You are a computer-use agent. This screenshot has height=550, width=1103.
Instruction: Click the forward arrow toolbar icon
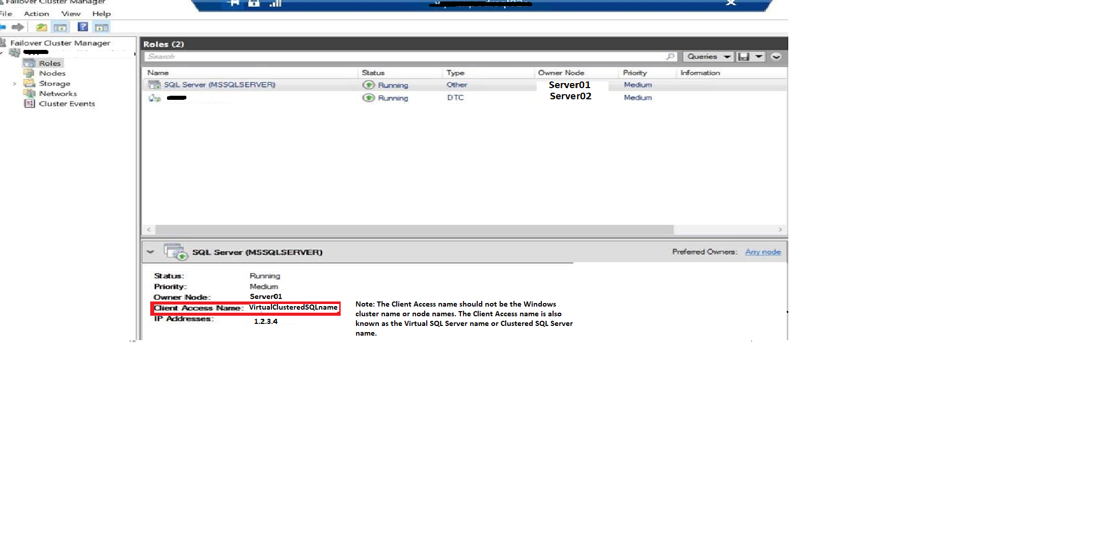click(x=18, y=27)
